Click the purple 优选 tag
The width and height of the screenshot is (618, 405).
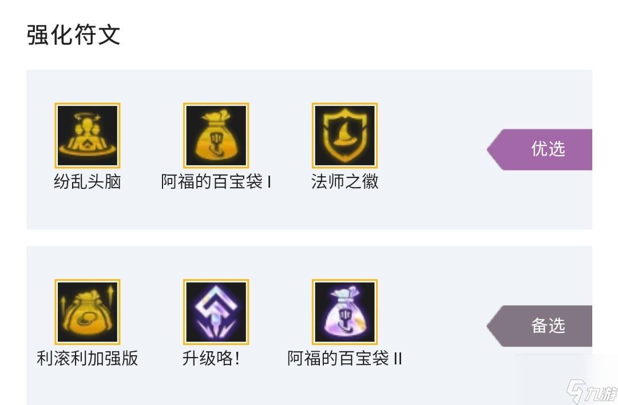click(540, 149)
